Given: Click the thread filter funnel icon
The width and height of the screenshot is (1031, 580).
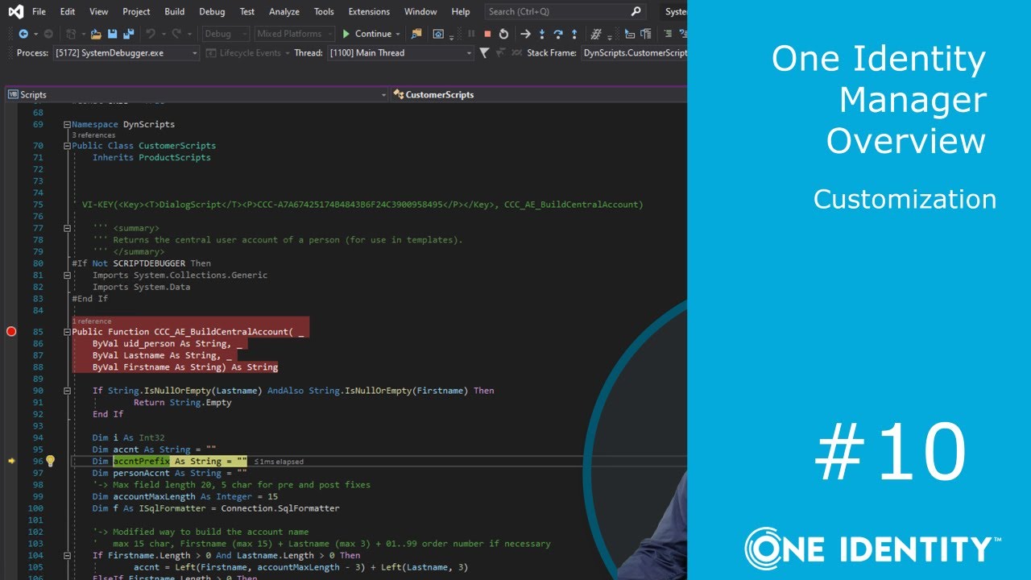Looking at the screenshot, I should [484, 53].
